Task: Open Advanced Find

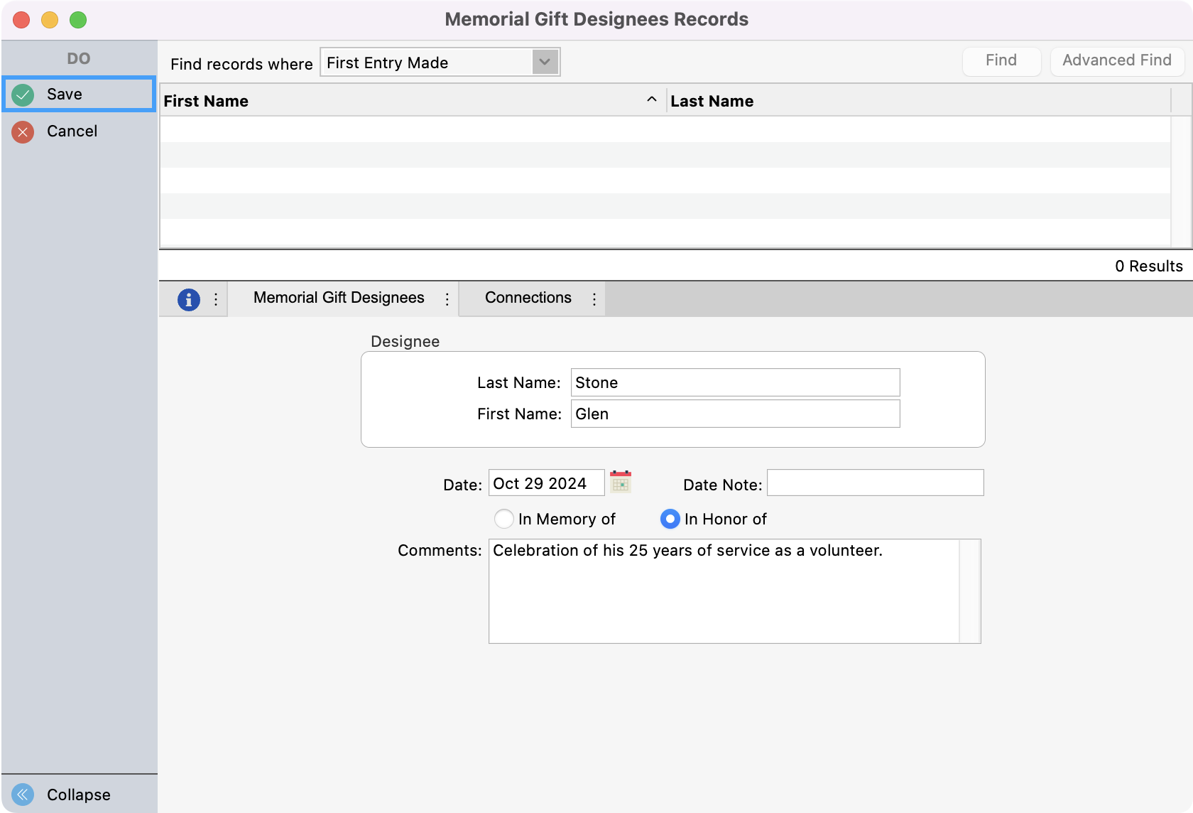Action: pyautogui.click(x=1116, y=61)
